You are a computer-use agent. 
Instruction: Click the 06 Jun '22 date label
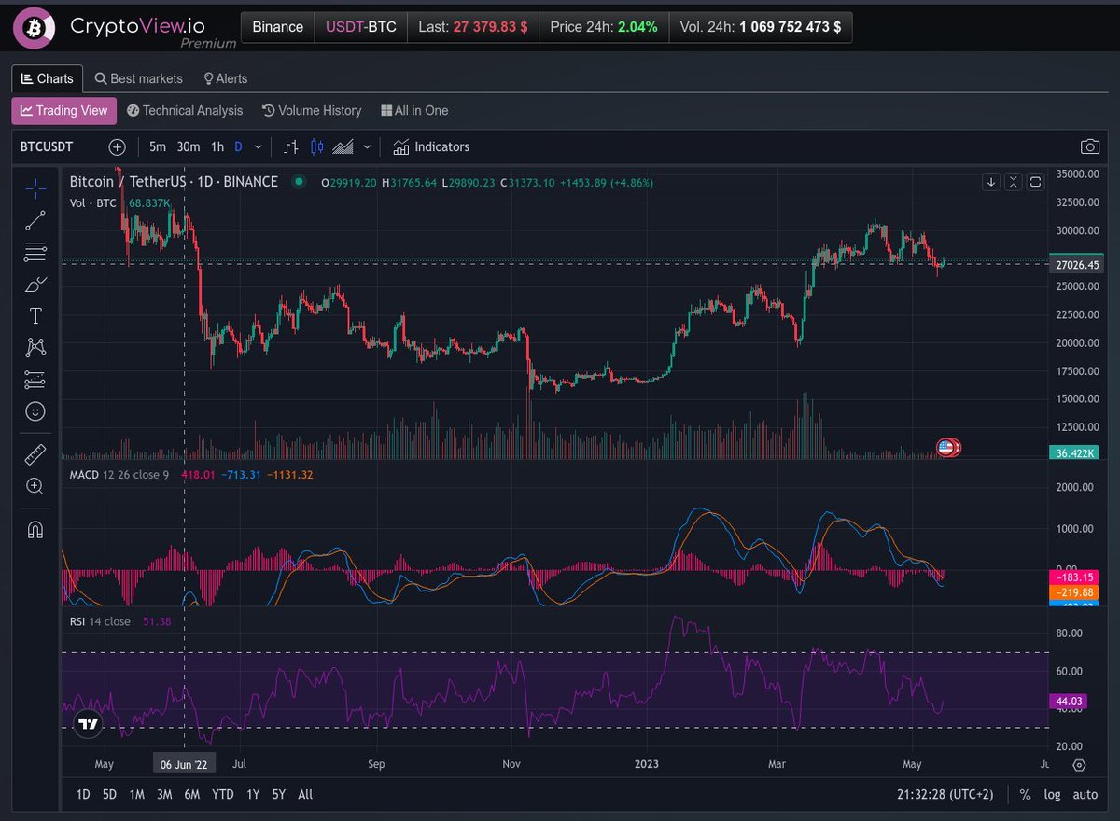coord(184,765)
